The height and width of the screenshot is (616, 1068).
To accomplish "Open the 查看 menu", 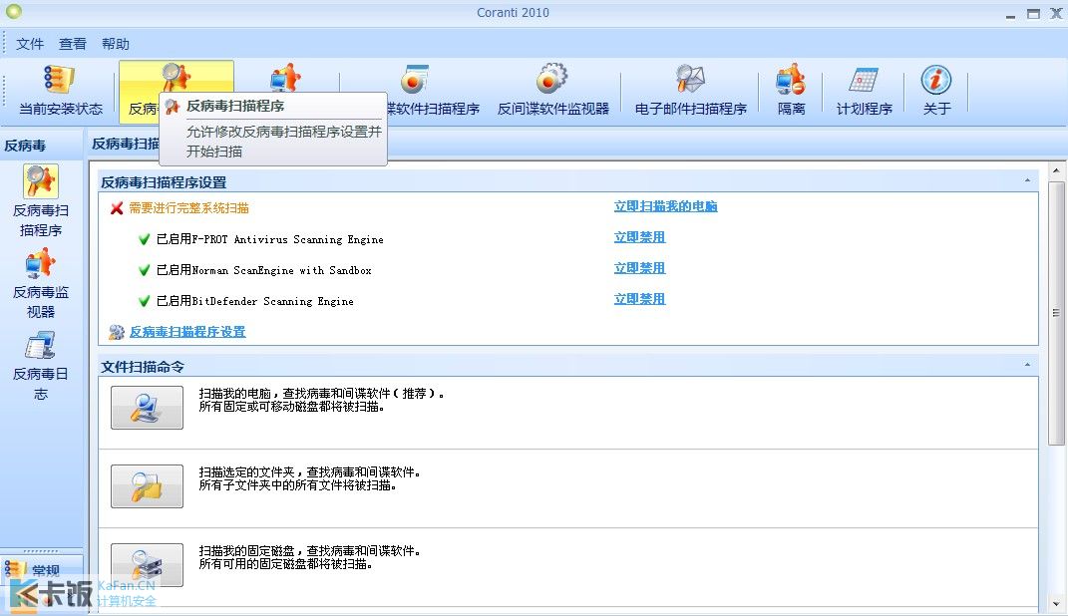I will click(73, 44).
